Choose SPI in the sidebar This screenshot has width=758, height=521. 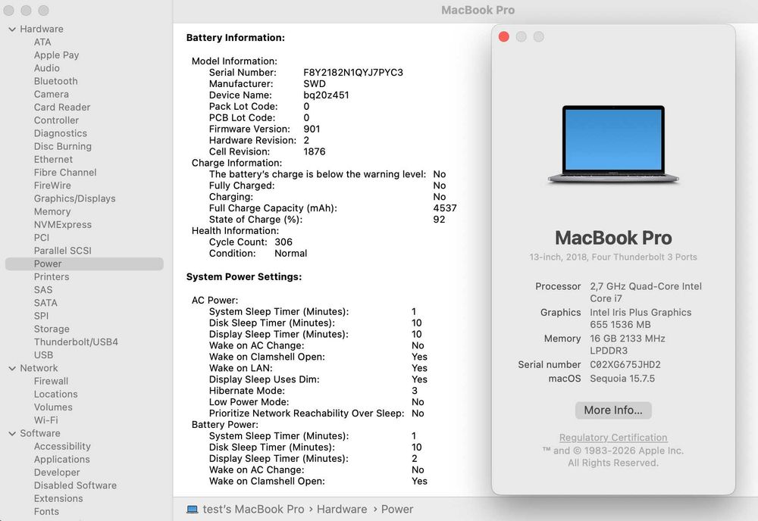point(41,316)
